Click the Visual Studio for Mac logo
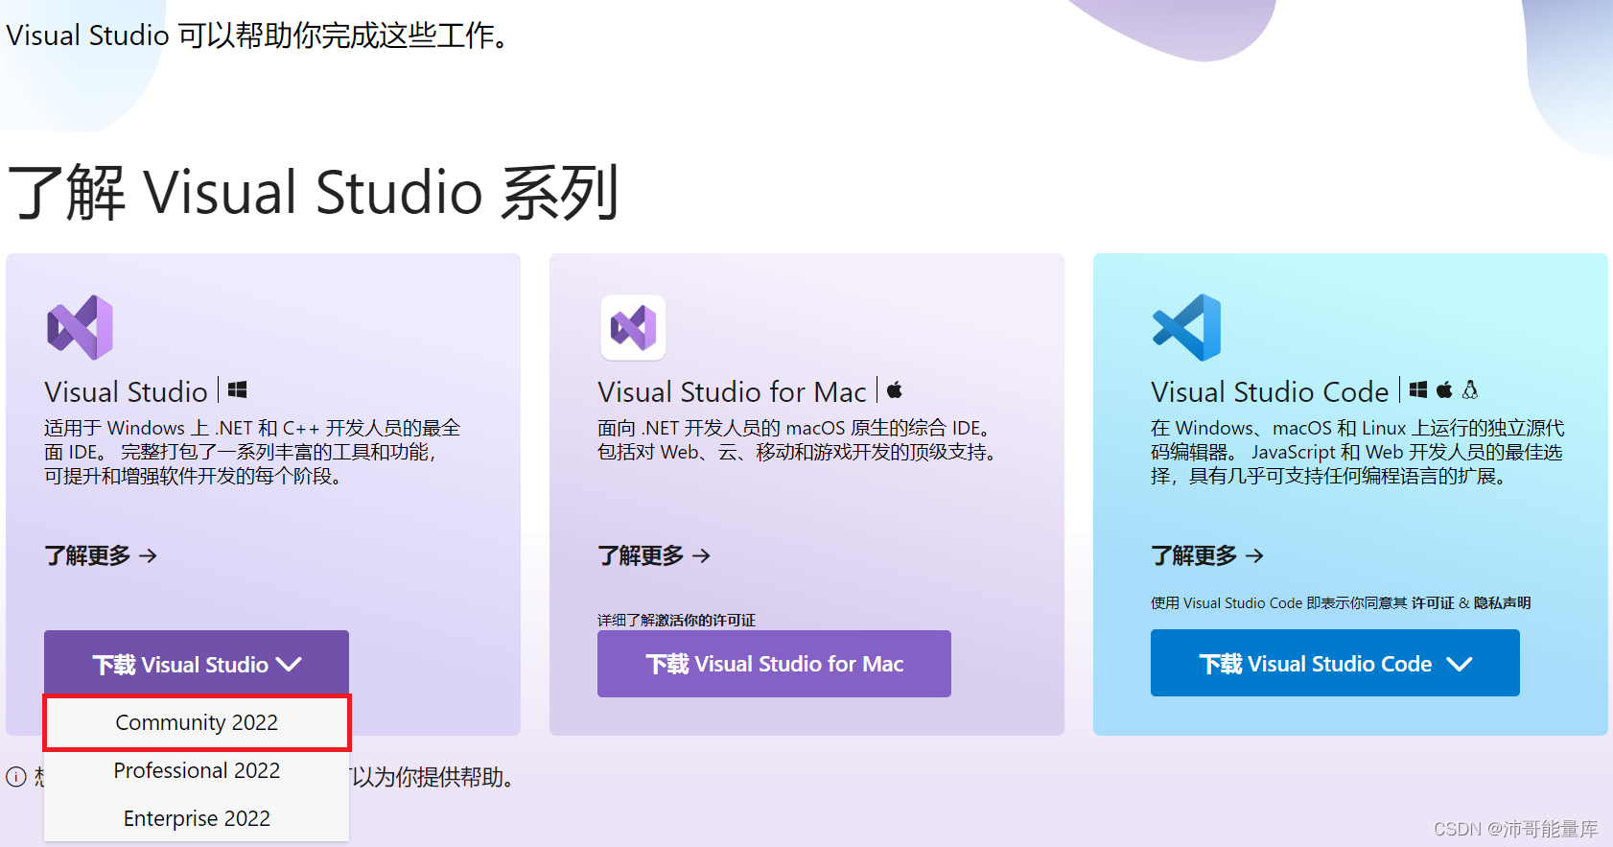This screenshot has height=847, width=1613. [x=633, y=327]
